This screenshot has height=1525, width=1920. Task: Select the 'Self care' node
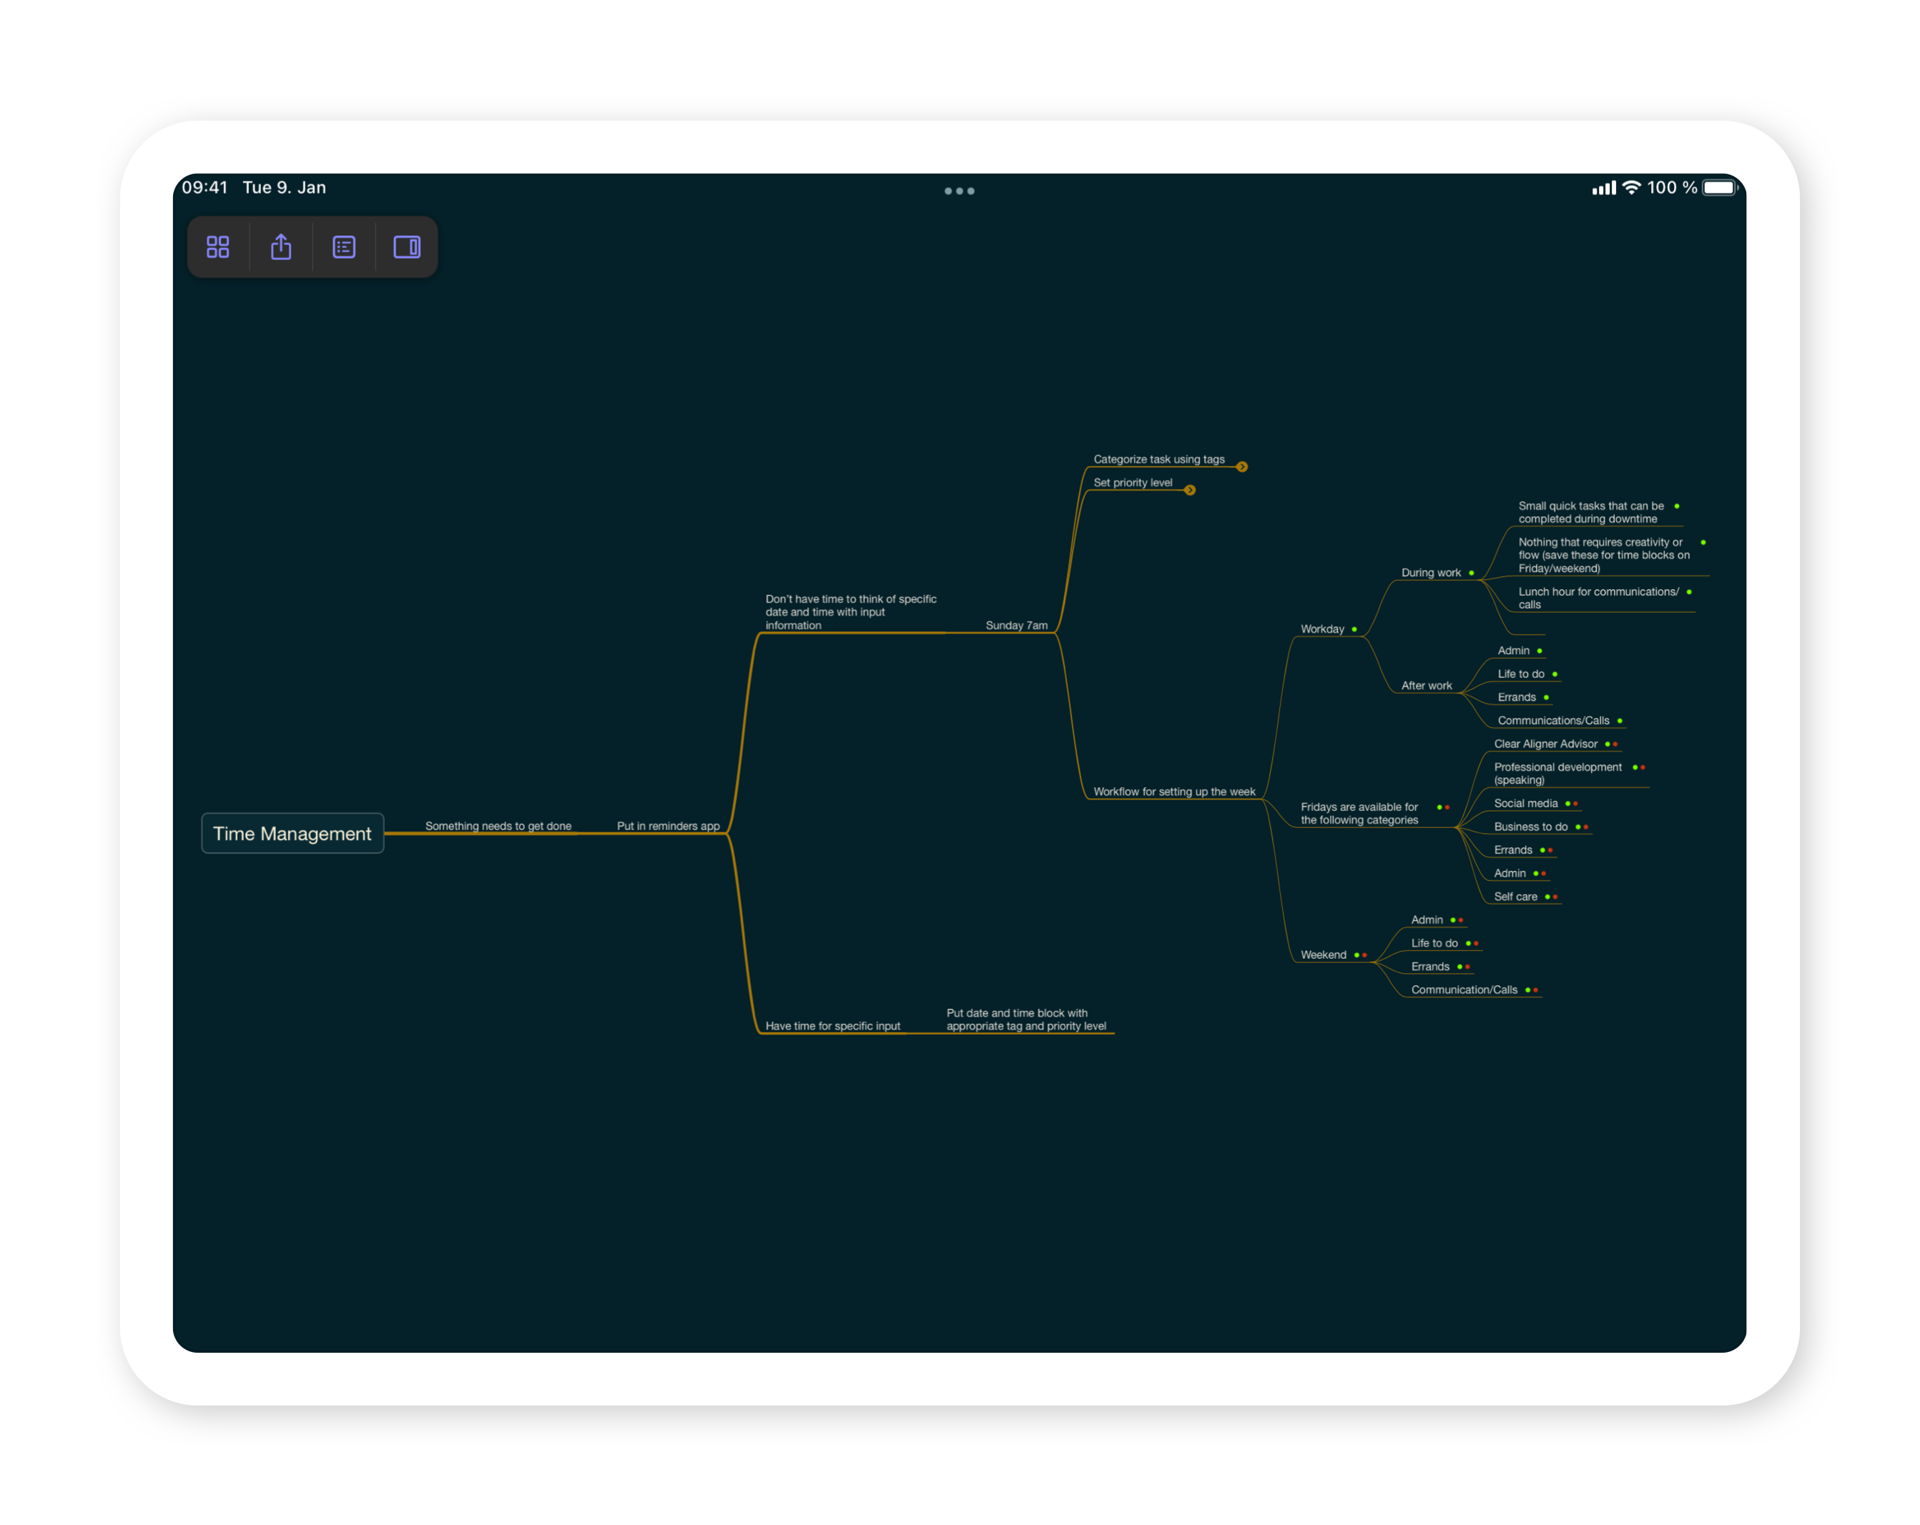coord(1515,897)
